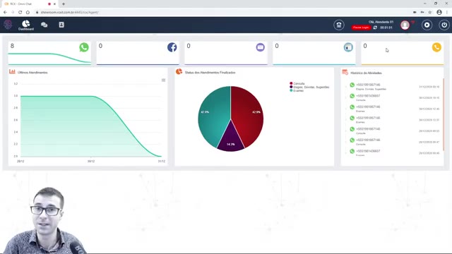Image resolution: width=452 pixels, height=254 pixels.
Task: Click the power logout icon
Action: 444,25
